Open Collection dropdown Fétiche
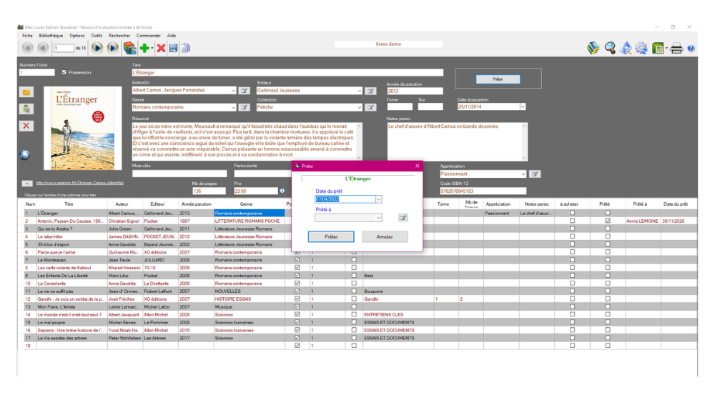Screen dimensions: 715x400 click(x=360, y=108)
